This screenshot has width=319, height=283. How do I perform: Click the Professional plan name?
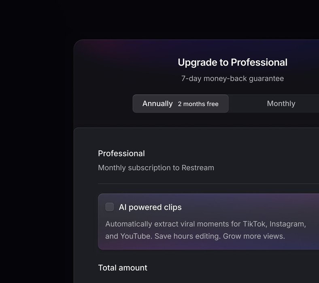point(121,153)
